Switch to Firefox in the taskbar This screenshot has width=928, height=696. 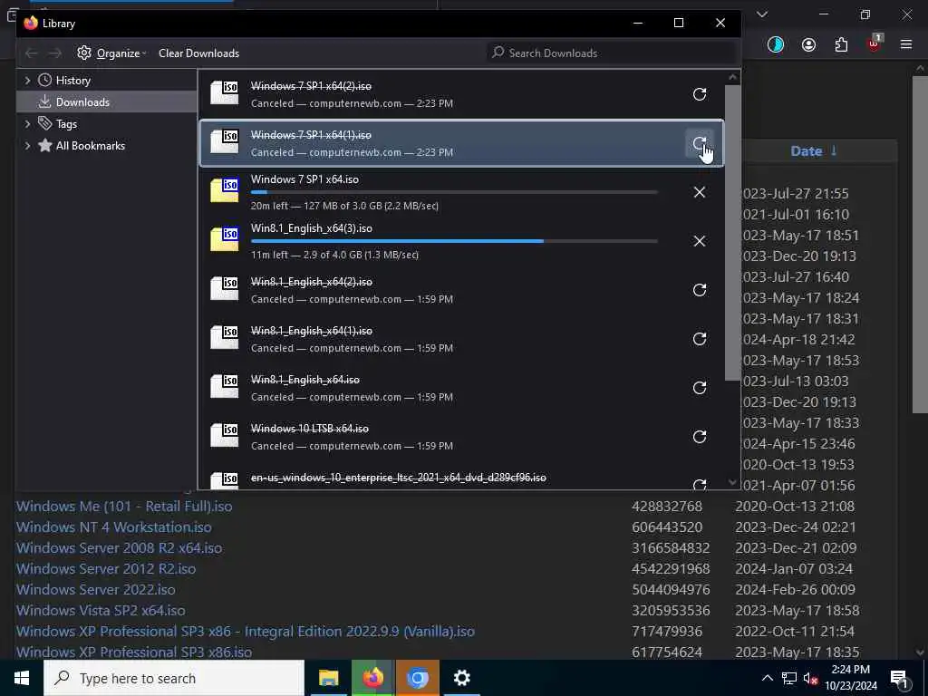click(372, 678)
